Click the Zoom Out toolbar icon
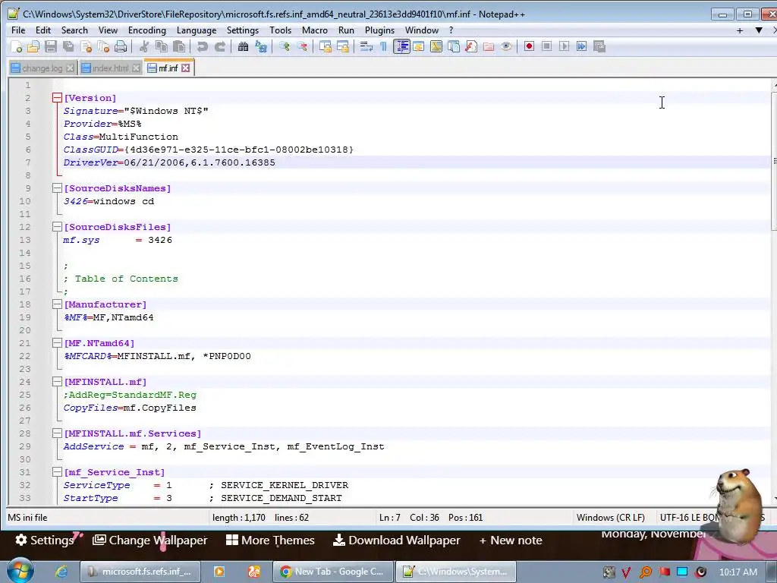Image resolution: width=777 pixels, height=583 pixels. click(x=302, y=46)
